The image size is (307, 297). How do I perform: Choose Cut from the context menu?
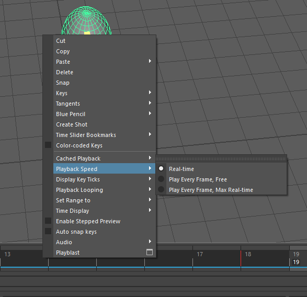pyautogui.click(x=105, y=41)
